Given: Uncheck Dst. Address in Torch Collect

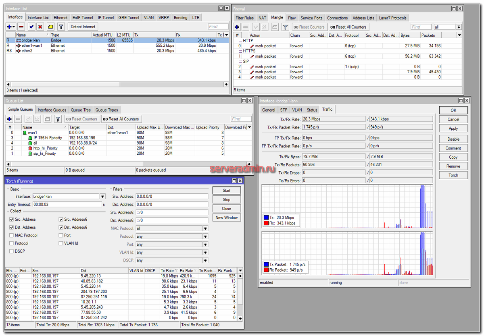Looking at the screenshot, I should 11,228.
